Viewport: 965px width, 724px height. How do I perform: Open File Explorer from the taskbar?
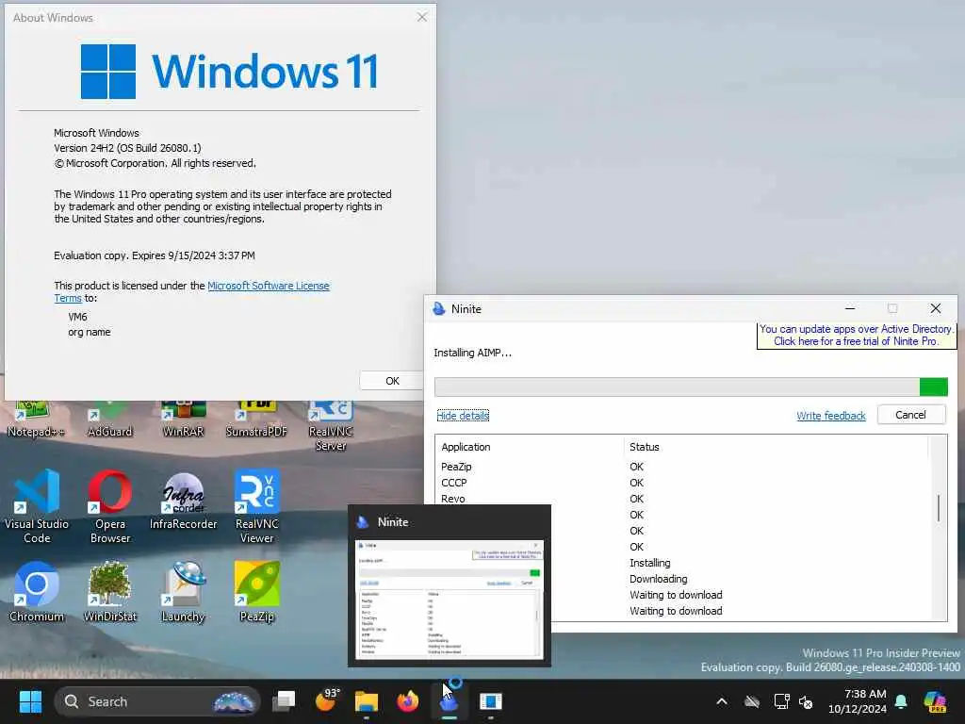367,701
